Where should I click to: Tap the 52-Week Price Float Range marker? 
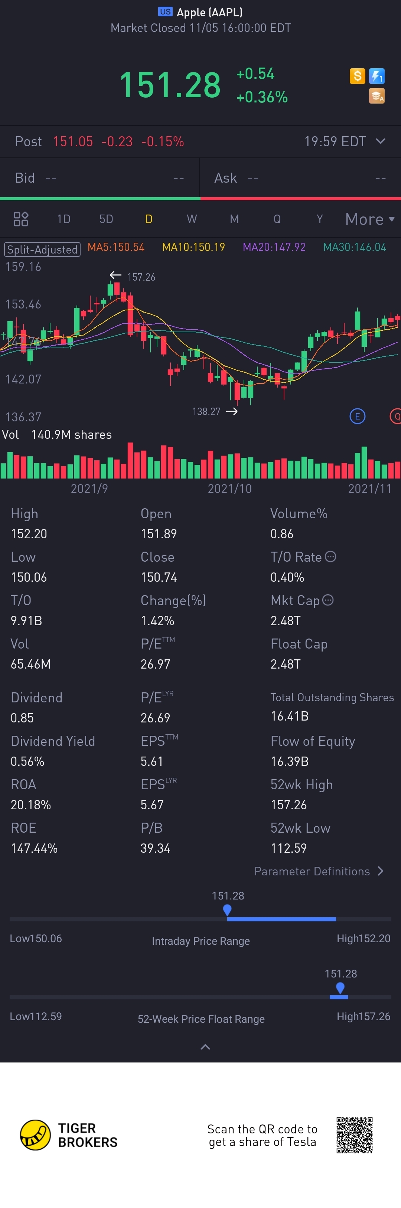[x=340, y=987]
